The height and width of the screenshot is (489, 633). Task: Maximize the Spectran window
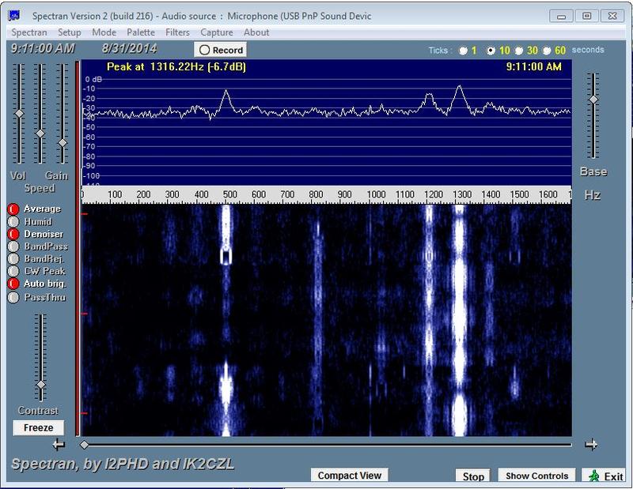(x=587, y=16)
